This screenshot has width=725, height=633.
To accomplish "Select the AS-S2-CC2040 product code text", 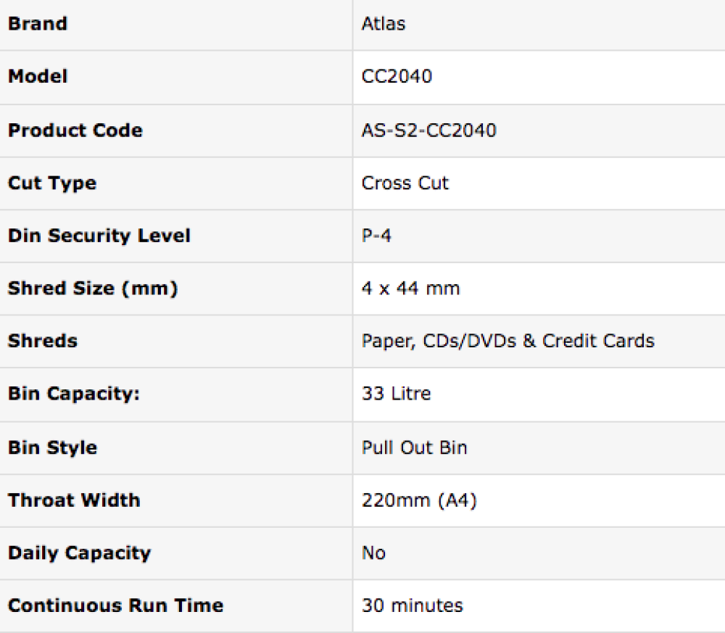I will 429,131.
